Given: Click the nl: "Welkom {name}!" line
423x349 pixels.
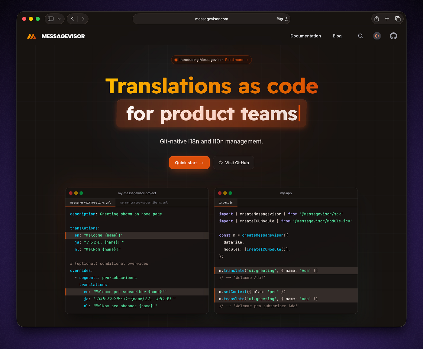Looking at the screenshot, I should pos(98,249).
